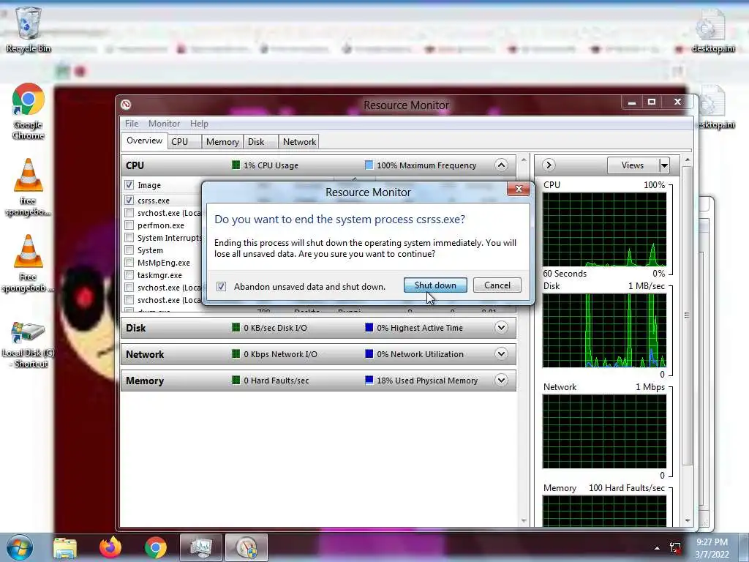
Task: Collapse the graphs pane arrow button
Action: 549,165
